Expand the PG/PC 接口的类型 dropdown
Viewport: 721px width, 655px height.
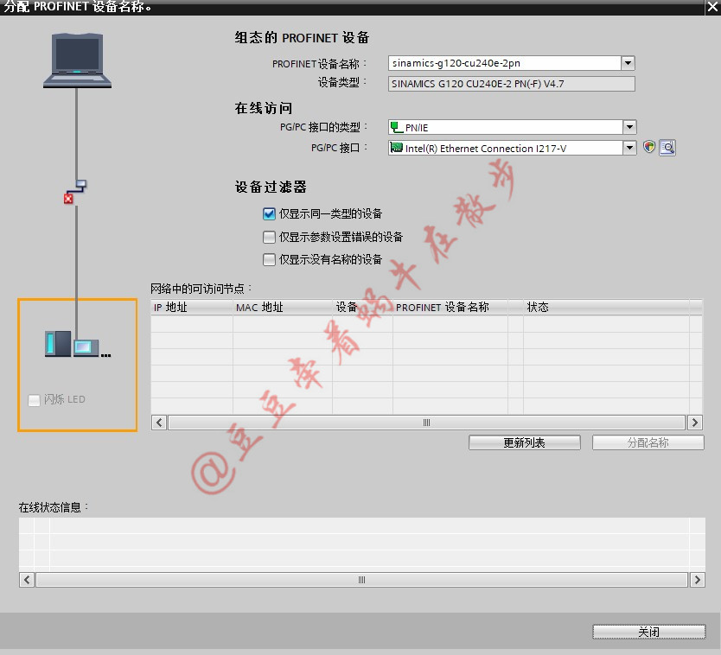coord(629,127)
